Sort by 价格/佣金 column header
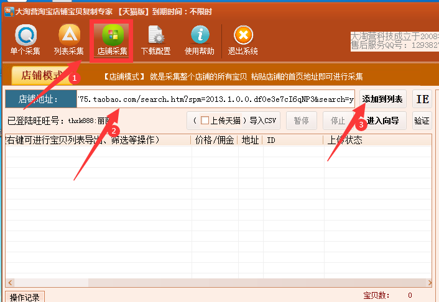Screen dimensions: 439x302 [x=214, y=140]
